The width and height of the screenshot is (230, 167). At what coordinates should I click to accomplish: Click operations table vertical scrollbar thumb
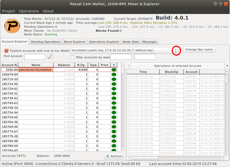[x=227, y=79]
